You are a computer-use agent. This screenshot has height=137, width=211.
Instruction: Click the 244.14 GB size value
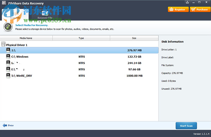(x=134, y=63)
